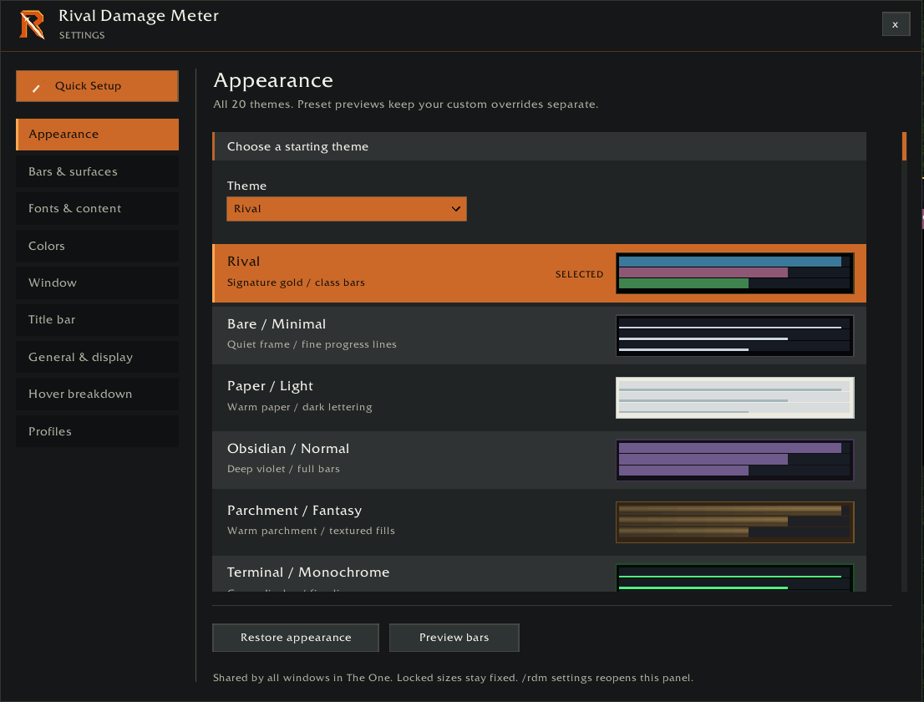The height and width of the screenshot is (702, 924).
Task: Click the Bare / Minimal preview thumbnail
Action: tap(735, 336)
